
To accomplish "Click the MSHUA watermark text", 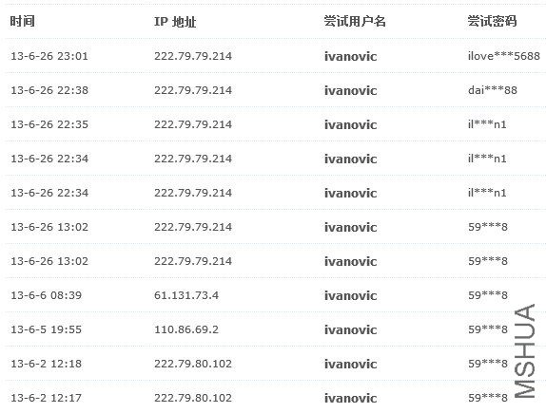I will pos(525,351).
